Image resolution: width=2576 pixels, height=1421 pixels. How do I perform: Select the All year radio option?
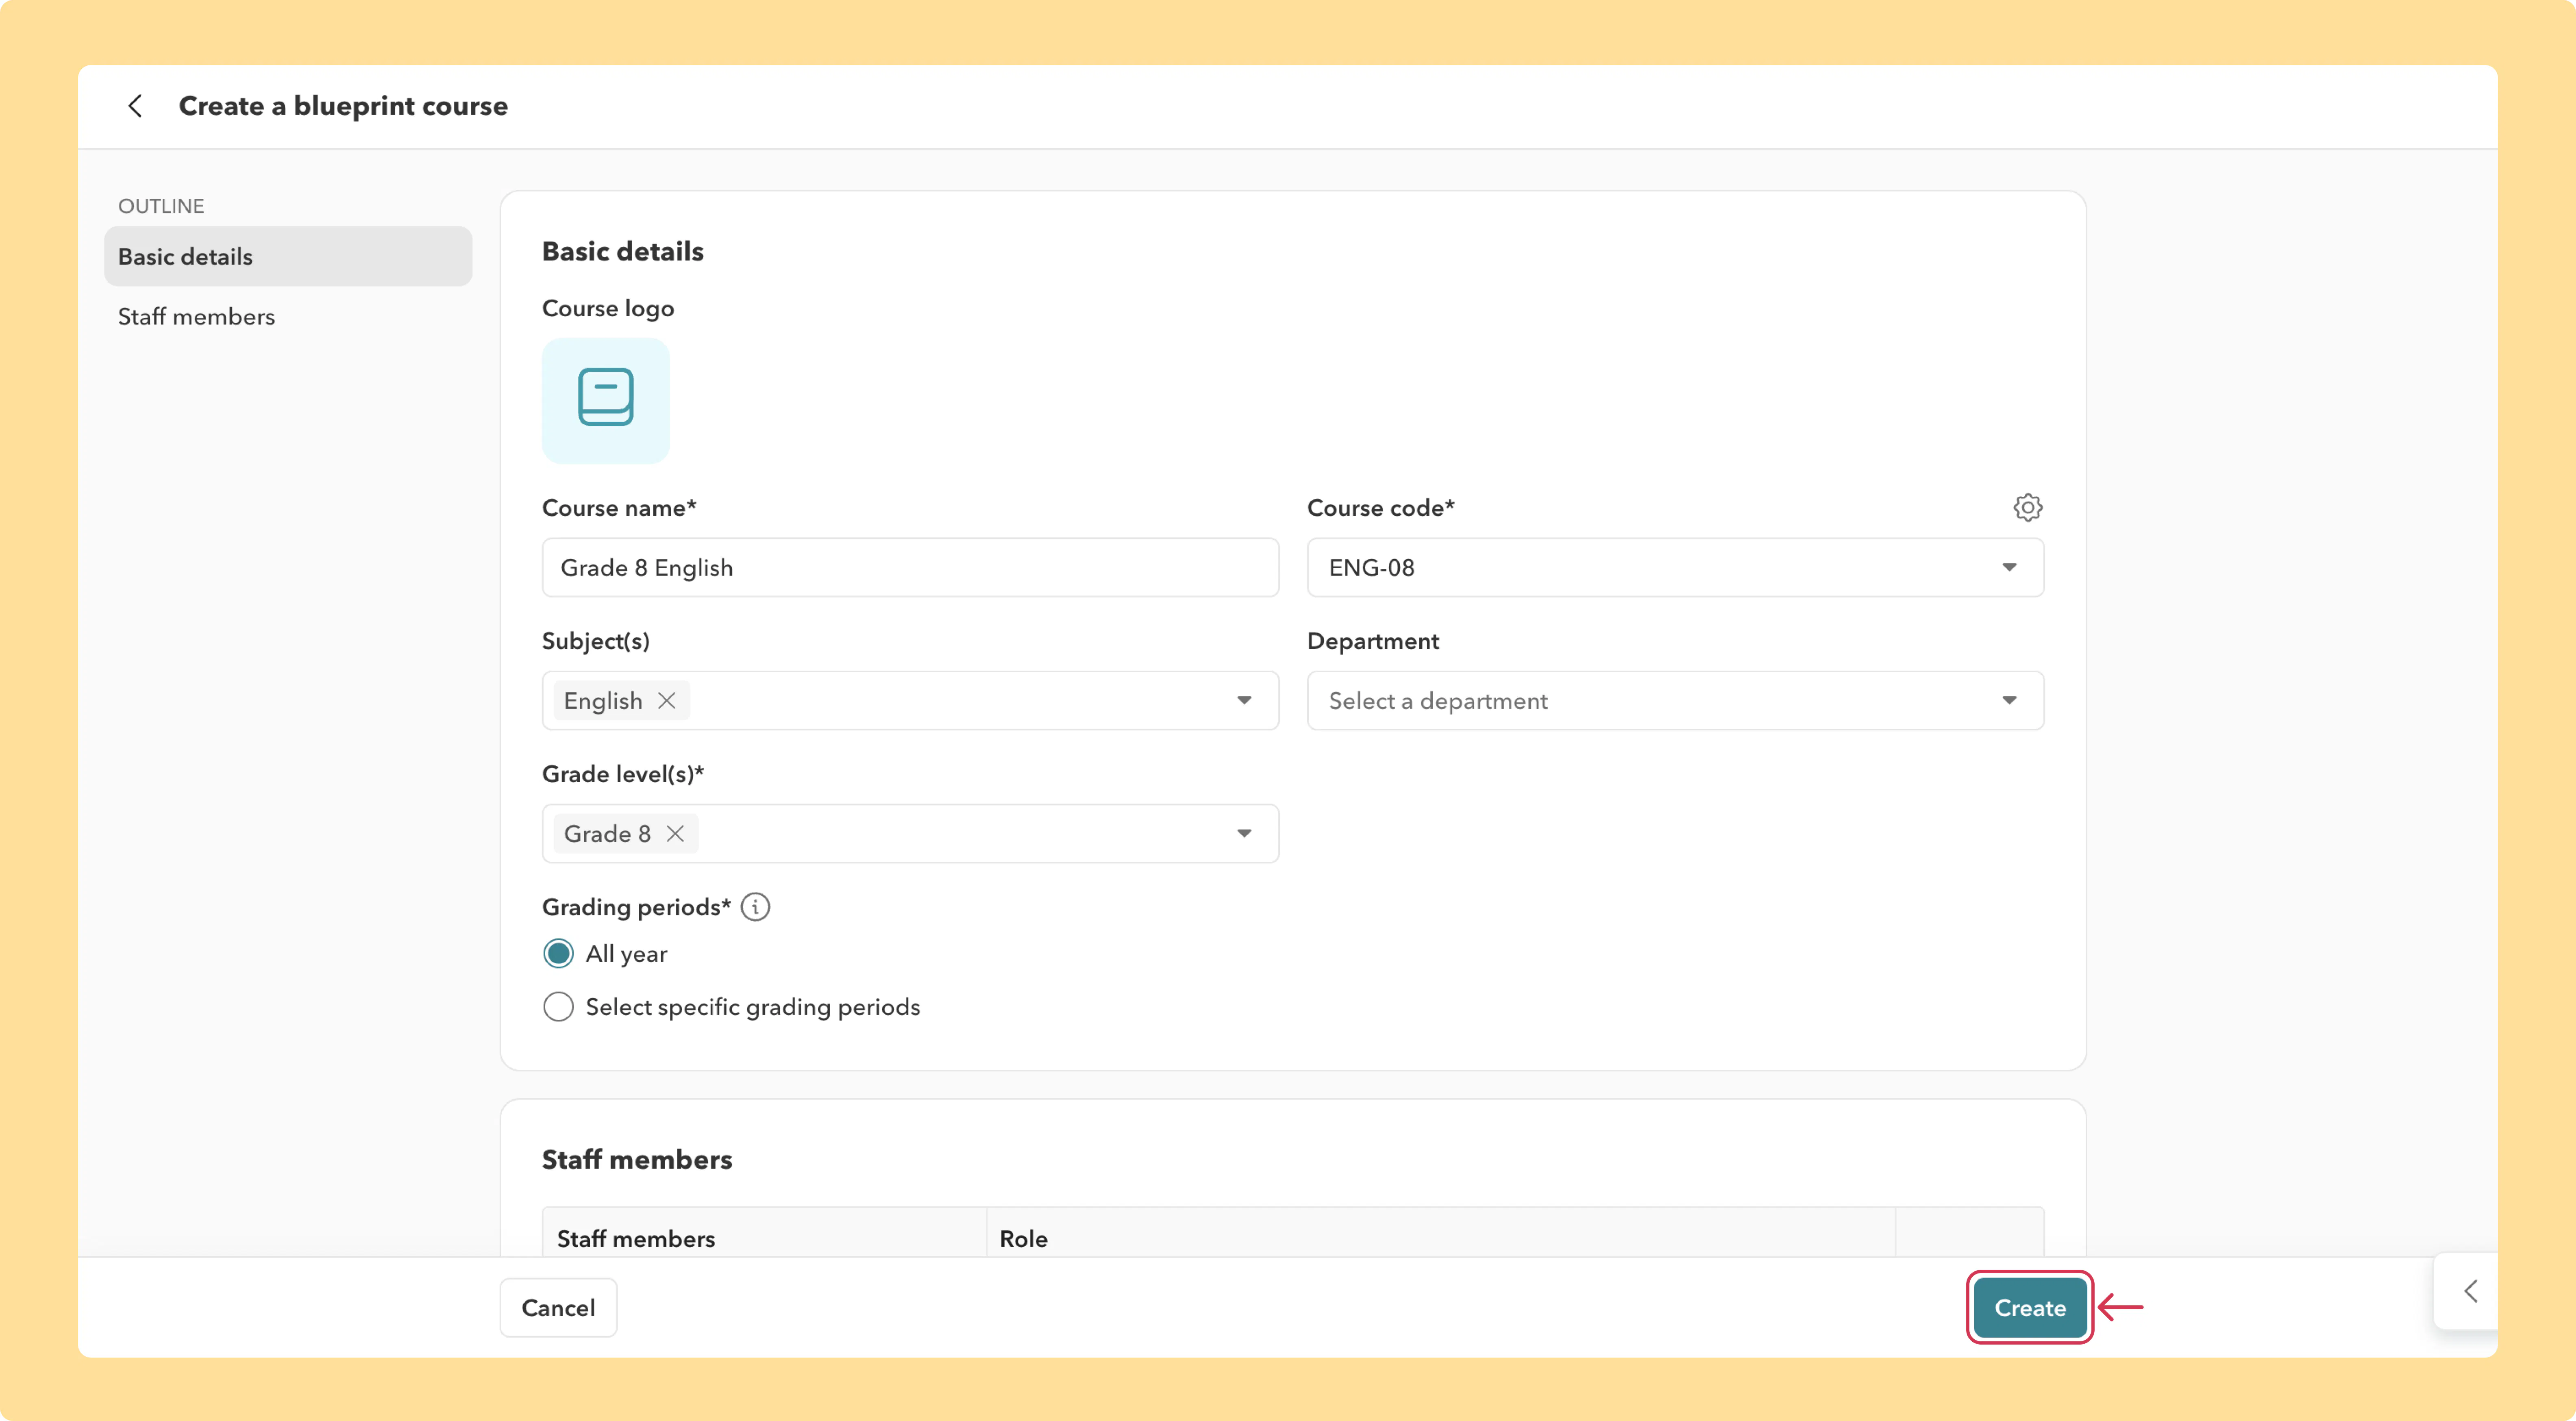pos(558,954)
